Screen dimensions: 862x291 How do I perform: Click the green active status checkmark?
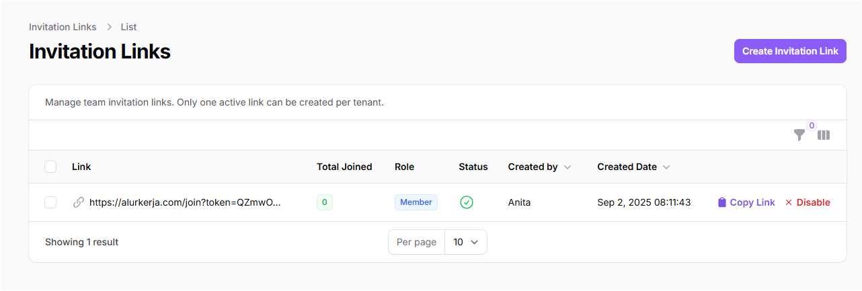click(466, 202)
